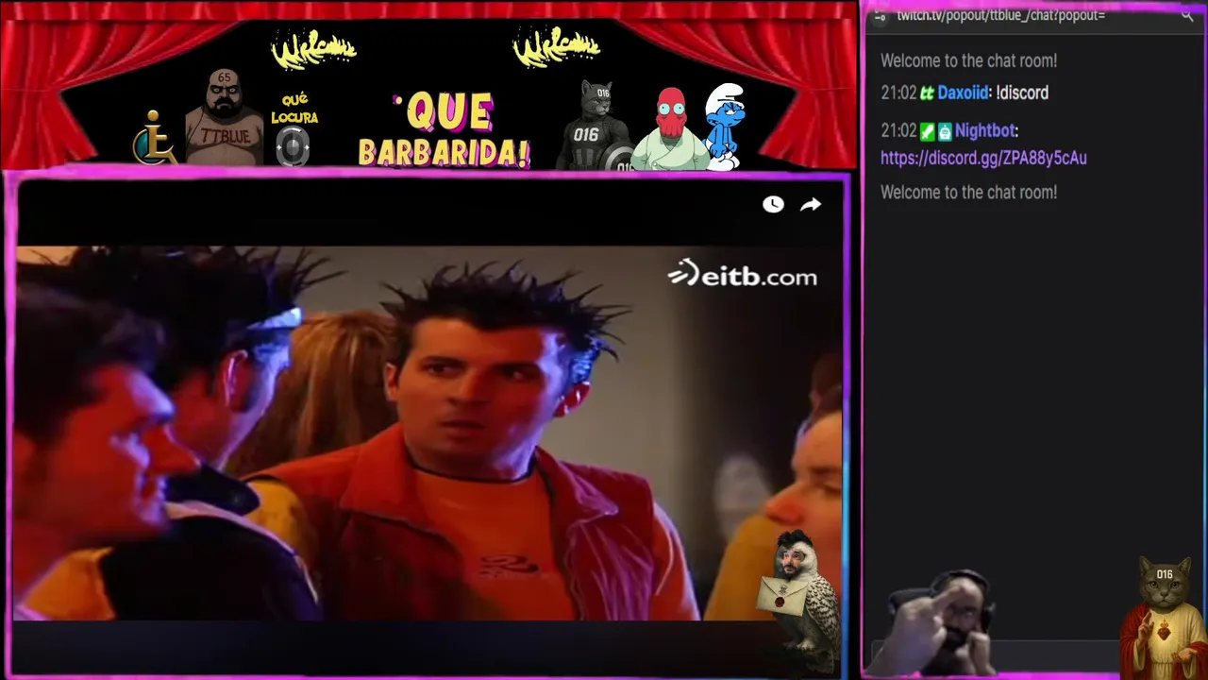Image resolution: width=1208 pixels, height=680 pixels.
Task: Click the League of Legends style gold logo
Action: (x=156, y=137)
